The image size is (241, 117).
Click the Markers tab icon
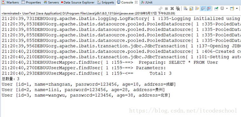click(4, 2)
